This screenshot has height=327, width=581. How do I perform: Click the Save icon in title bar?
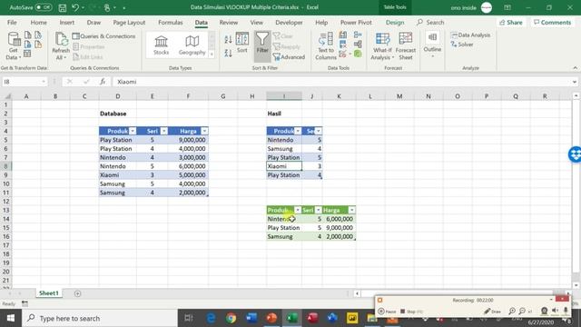pyautogui.click(x=63, y=7)
